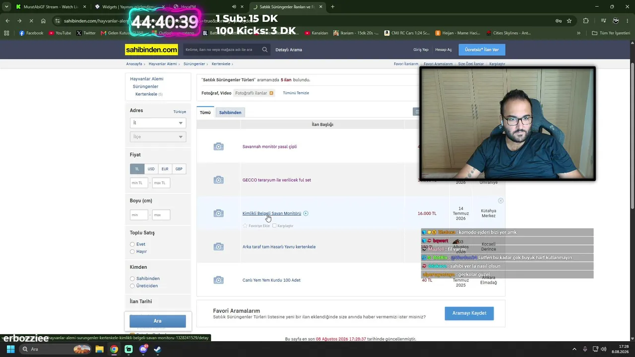
Task: Open the browser extensions puzzle icon
Action: tap(586, 21)
